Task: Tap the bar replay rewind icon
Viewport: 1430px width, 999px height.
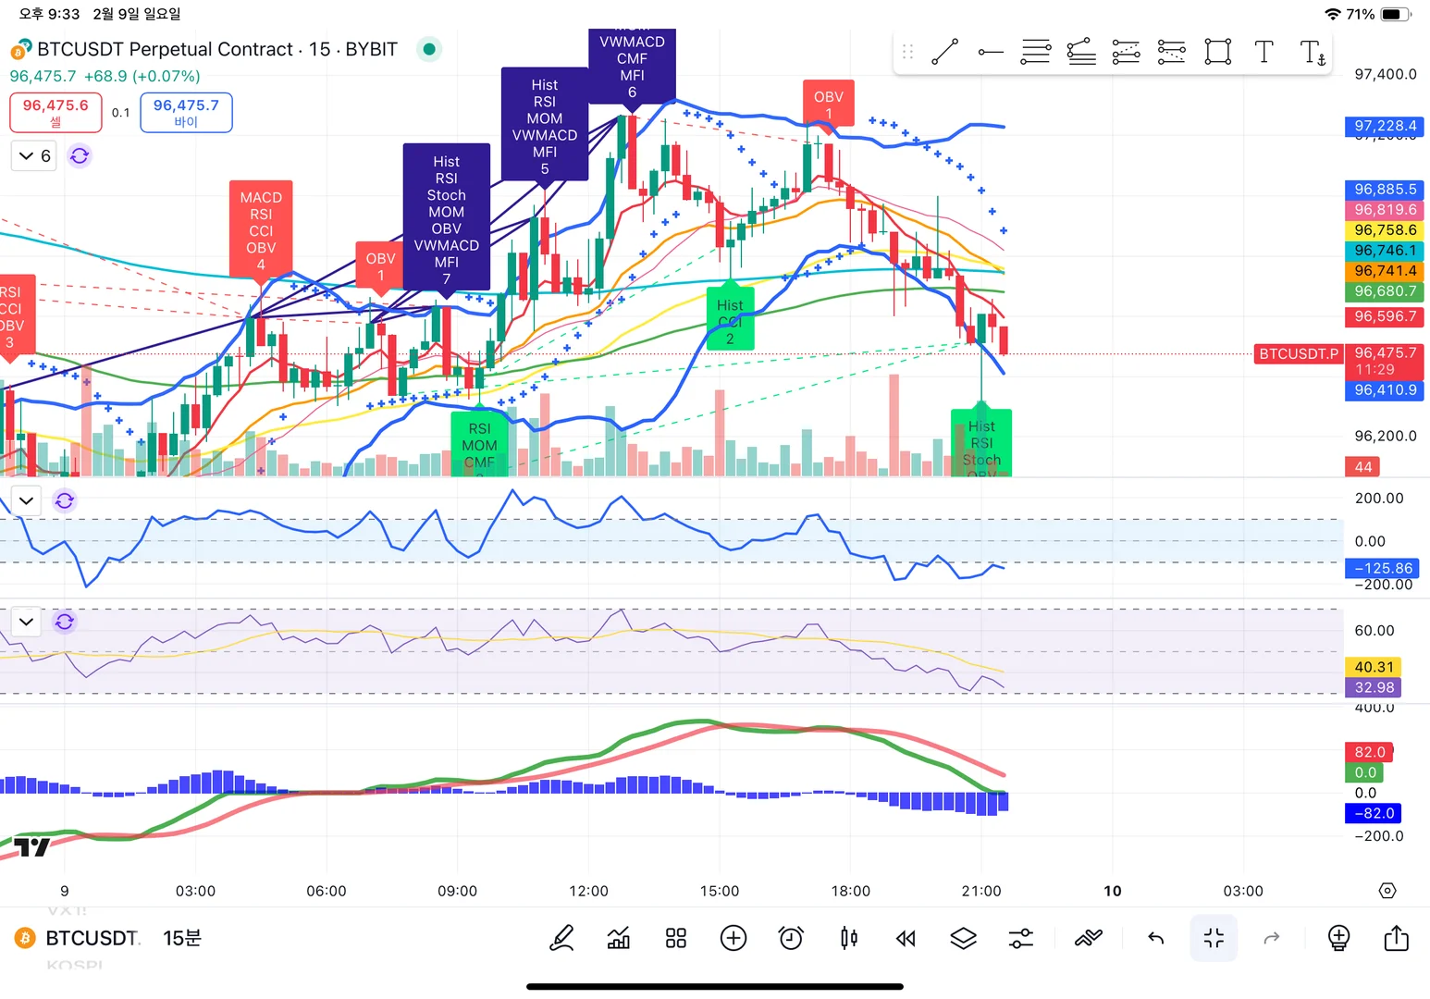Action: (x=906, y=939)
